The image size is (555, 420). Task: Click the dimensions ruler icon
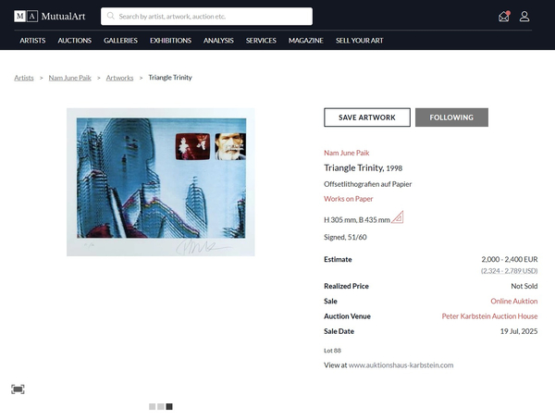(x=398, y=218)
